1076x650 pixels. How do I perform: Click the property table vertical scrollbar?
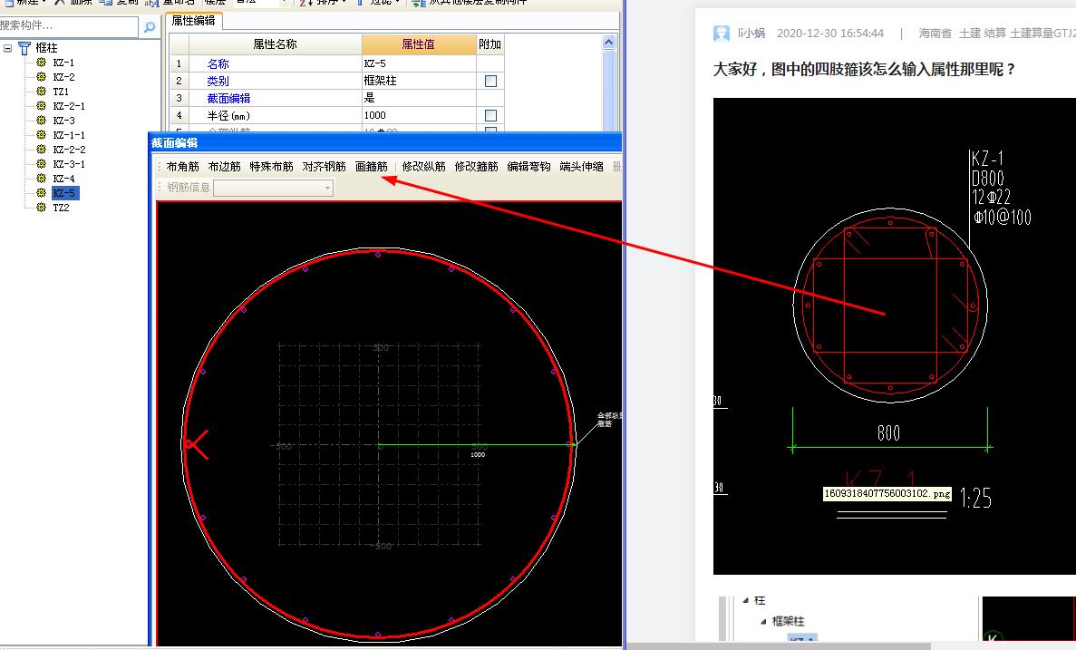pos(608,89)
